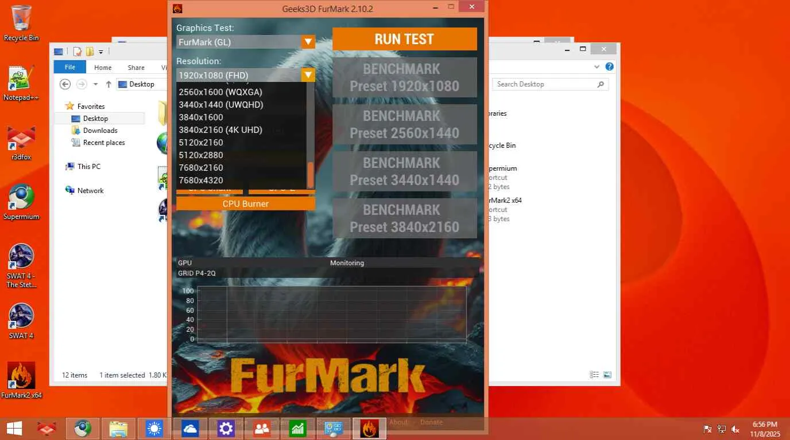Open the Graphics Test dropdown arrow
This screenshot has width=790, height=440.
(x=308, y=42)
